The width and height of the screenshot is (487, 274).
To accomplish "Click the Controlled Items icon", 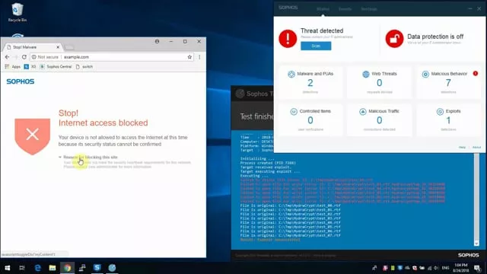I will pyautogui.click(x=294, y=112).
